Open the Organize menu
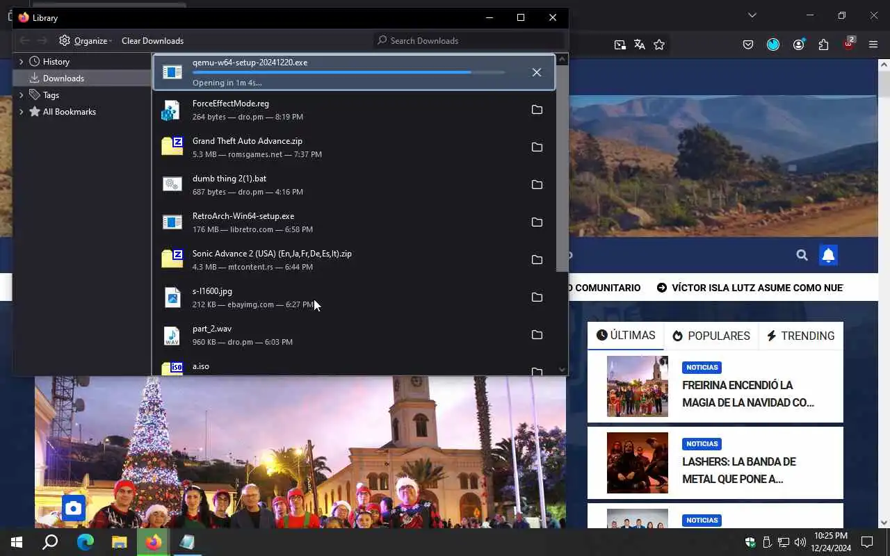 tap(86, 40)
